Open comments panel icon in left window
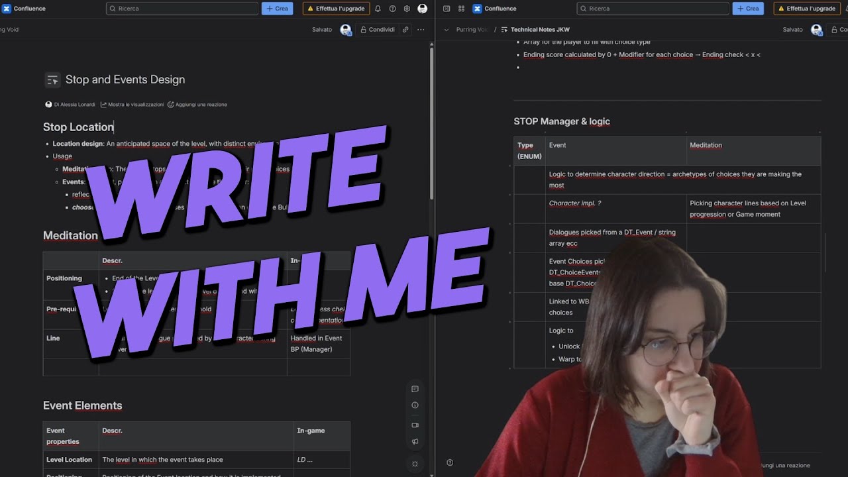Screen dimensions: 848x477 [415, 389]
